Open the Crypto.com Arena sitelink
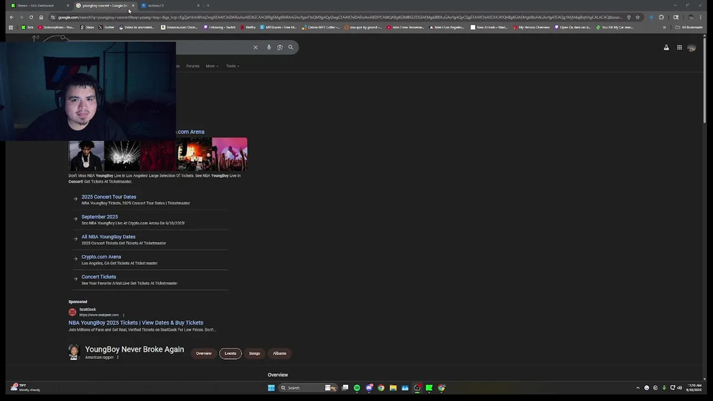The height and width of the screenshot is (401, 713). click(x=101, y=257)
